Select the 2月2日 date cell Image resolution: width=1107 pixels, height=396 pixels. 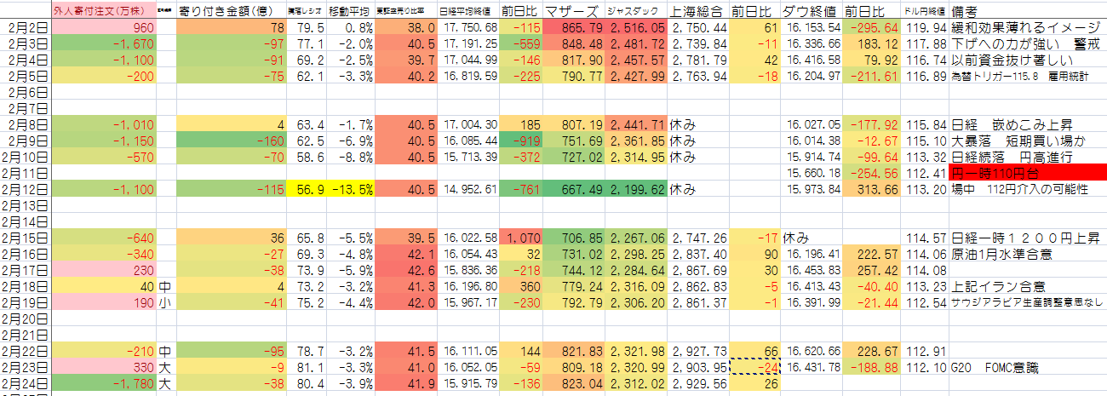pos(26,27)
